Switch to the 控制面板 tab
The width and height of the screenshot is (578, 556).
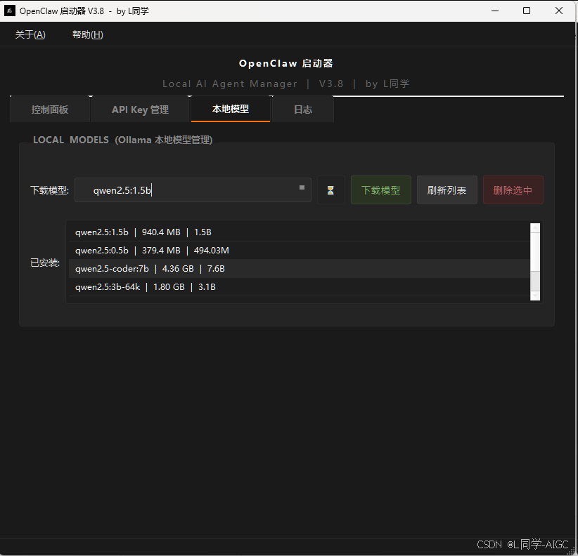pyautogui.click(x=50, y=110)
